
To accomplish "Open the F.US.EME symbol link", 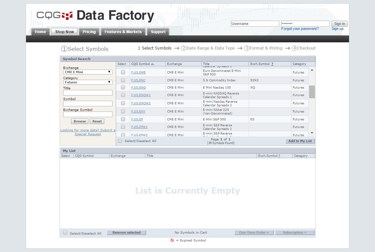I will point(138,72).
